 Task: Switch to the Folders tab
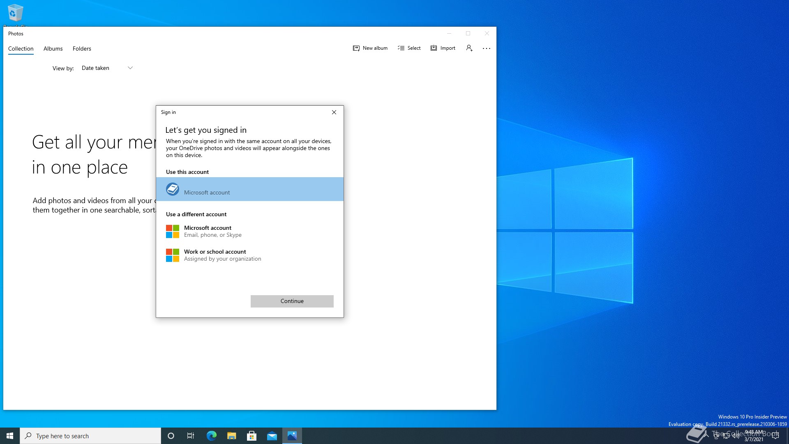click(82, 49)
